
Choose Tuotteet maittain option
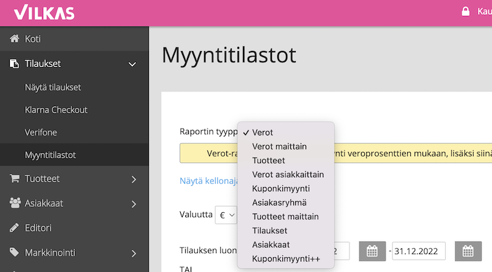(x=286, y=217)
